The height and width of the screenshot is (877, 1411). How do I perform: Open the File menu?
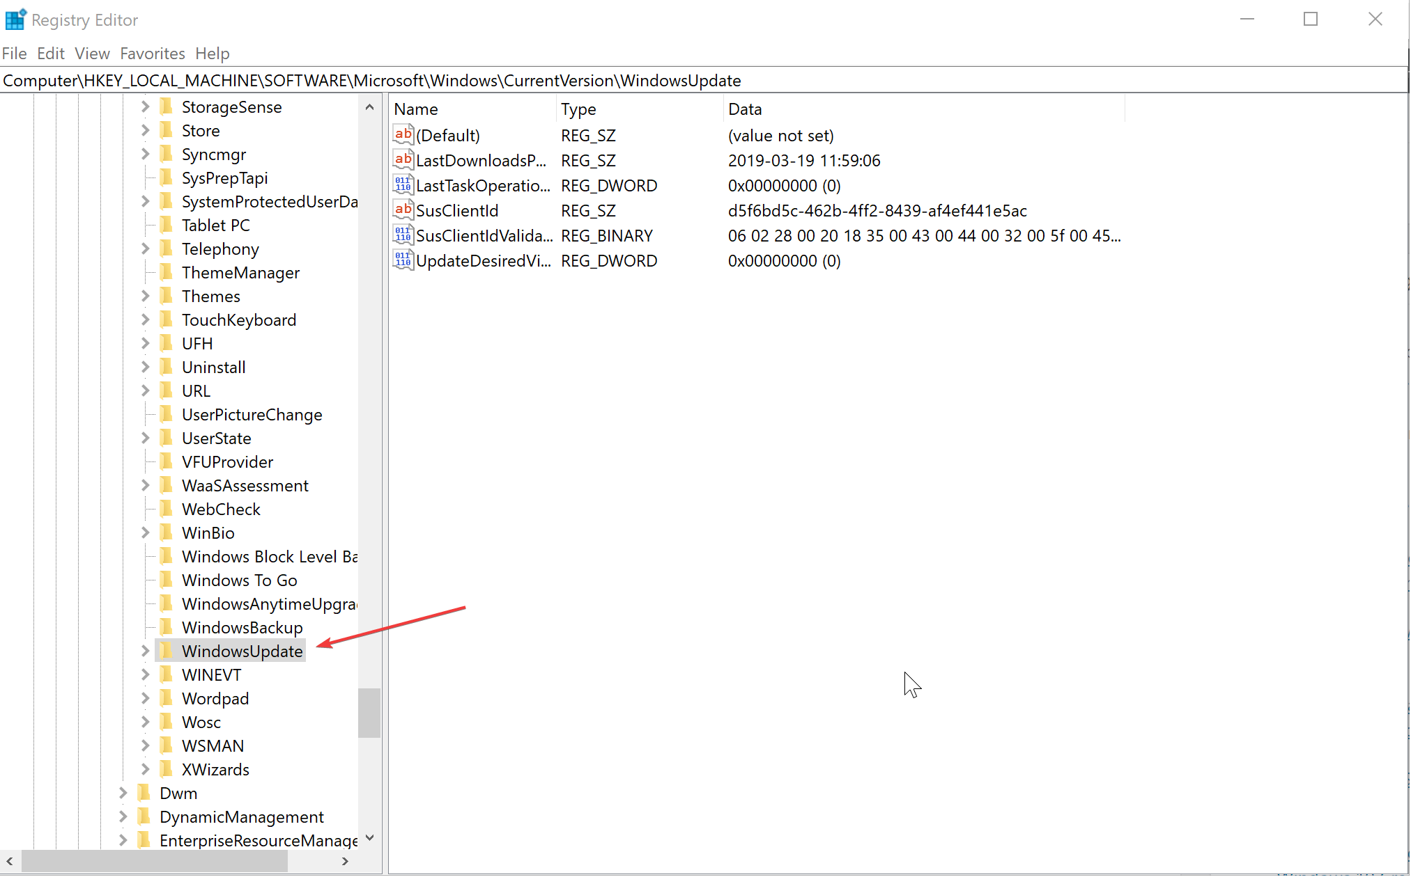pos(14,54)
